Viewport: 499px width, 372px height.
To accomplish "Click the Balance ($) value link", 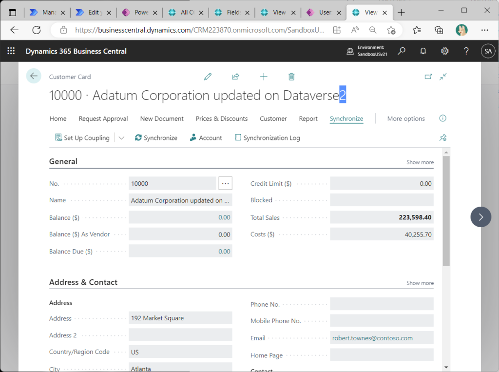I will click(x=224, y=217).
